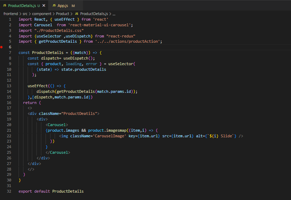Click 'return' keyword on line 16
The width and height of the screenshot is (291, 200).
(30, 103)
